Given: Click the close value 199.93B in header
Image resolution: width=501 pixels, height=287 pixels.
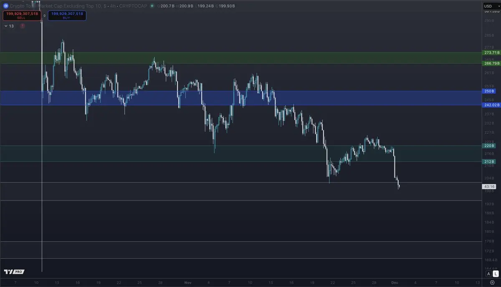Looking at the screenshot, I should (x=226, y=6).
